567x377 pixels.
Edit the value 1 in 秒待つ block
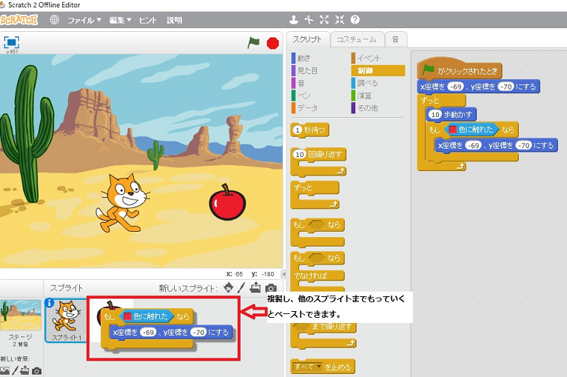click(298, 130)
